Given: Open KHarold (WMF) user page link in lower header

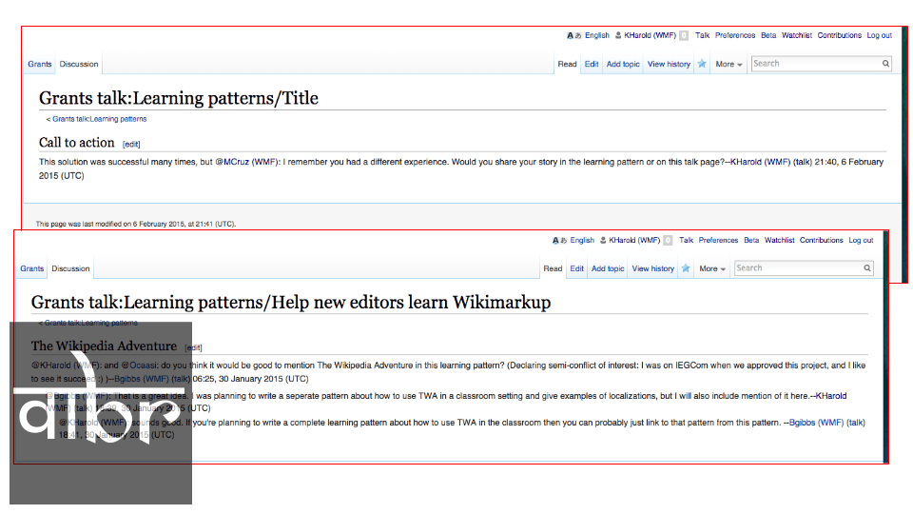Looking at the screenshot, I should pos(634,240).
